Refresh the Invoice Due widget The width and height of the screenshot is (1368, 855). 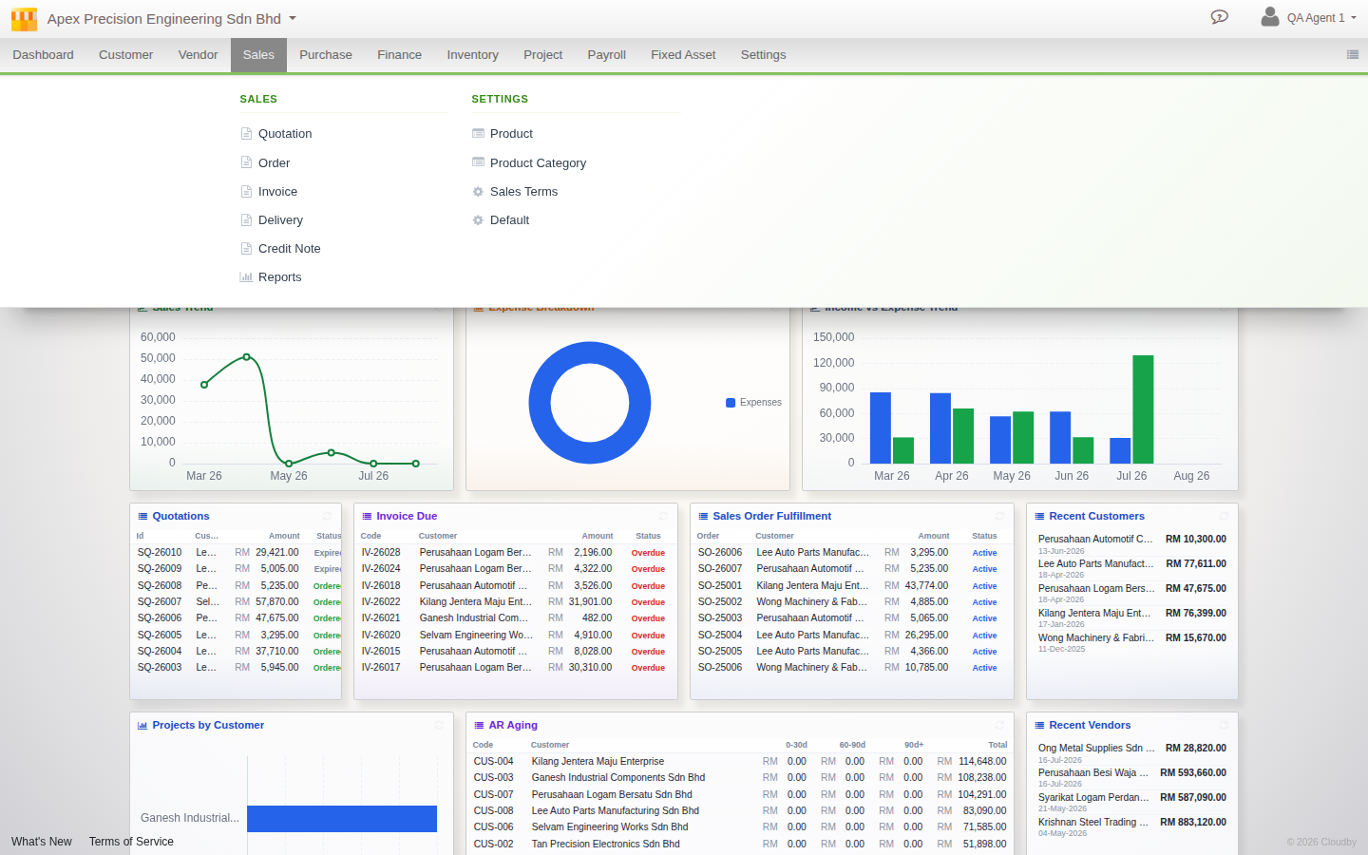(x=663, y=516)
